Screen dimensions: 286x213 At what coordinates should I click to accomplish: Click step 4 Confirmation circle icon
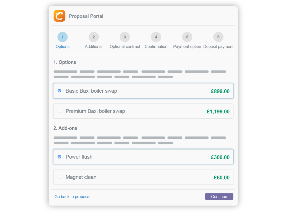(x=156, y=37)
